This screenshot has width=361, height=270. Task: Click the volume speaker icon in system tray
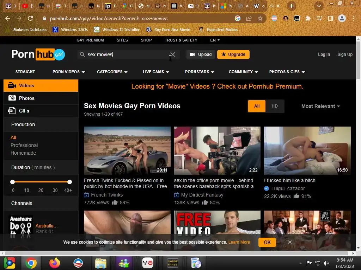click(x=326, y=263)
